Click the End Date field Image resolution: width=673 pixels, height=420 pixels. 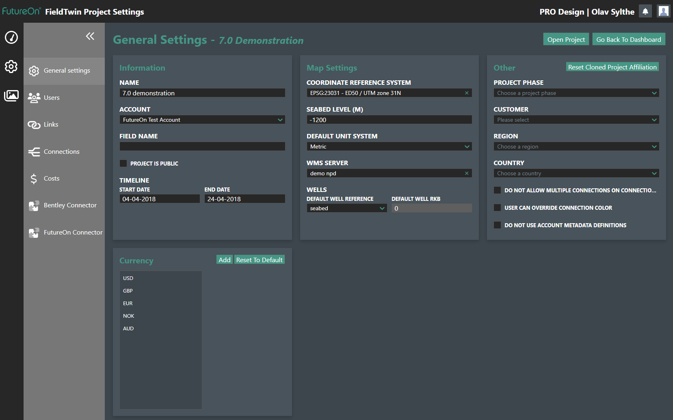coord(245,199)
